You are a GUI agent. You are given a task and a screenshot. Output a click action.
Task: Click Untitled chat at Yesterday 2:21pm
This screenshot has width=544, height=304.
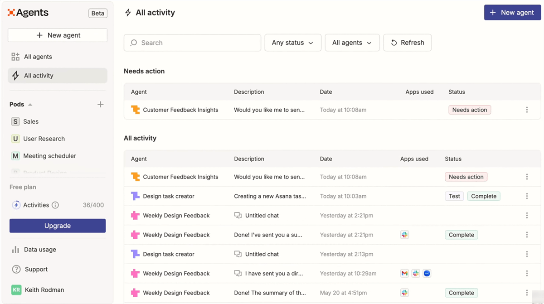[262, 216]
